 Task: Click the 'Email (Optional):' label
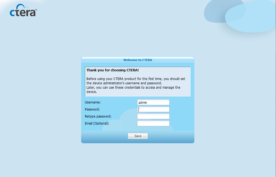(97, 123)
